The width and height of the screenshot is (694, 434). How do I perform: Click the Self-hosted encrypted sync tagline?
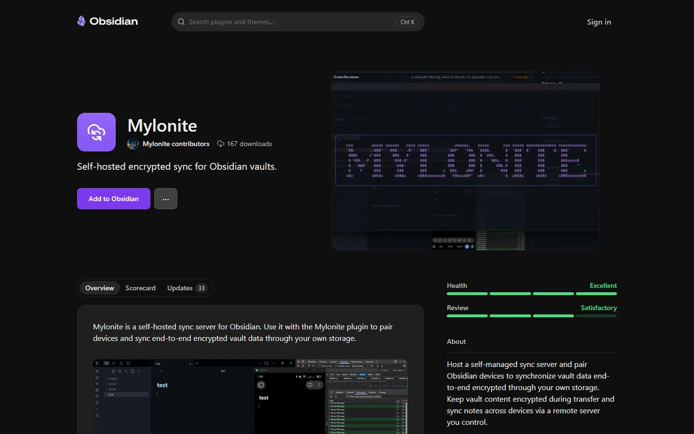click(x=177, y=167)
